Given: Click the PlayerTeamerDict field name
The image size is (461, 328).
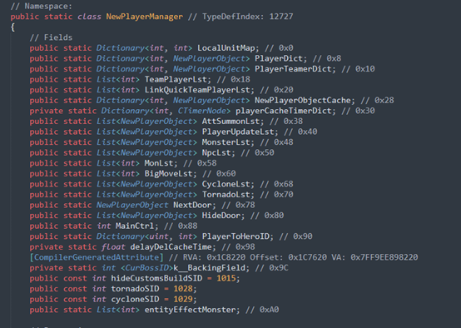Looking at the screenshot, I should click(293, 69).
